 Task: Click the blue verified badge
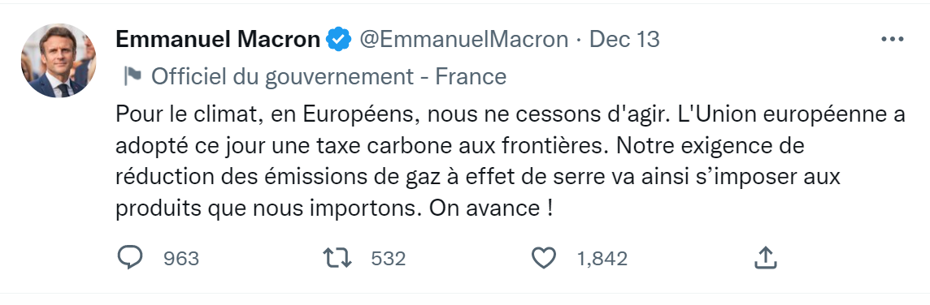339,40
